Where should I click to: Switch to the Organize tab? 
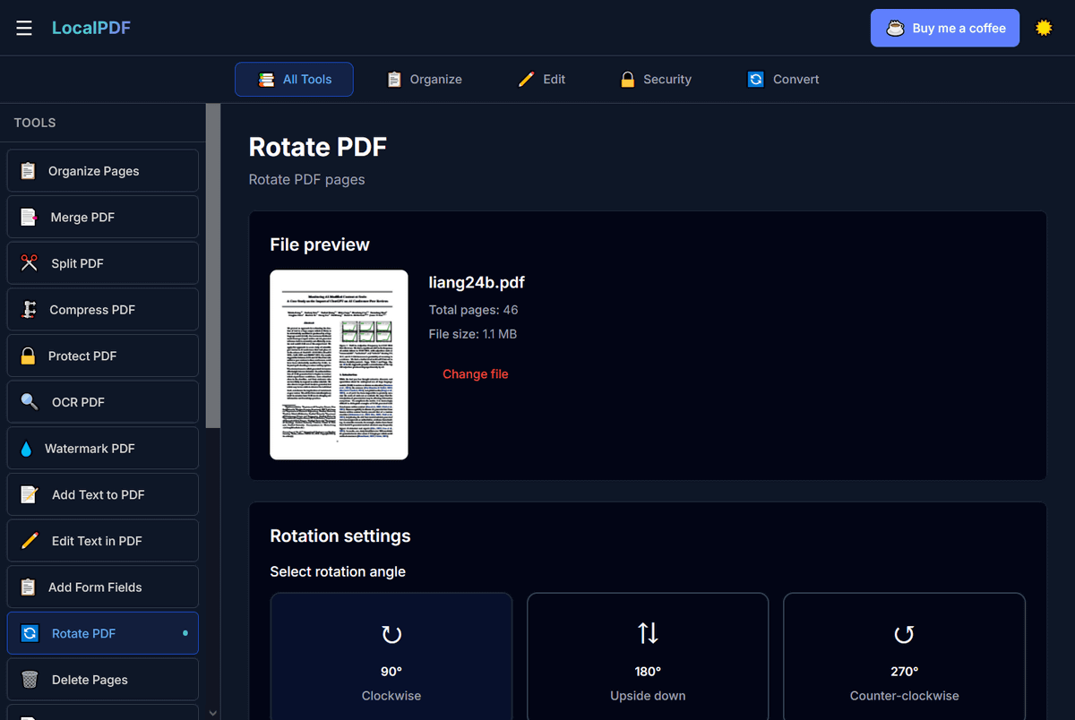coord(425,80)
